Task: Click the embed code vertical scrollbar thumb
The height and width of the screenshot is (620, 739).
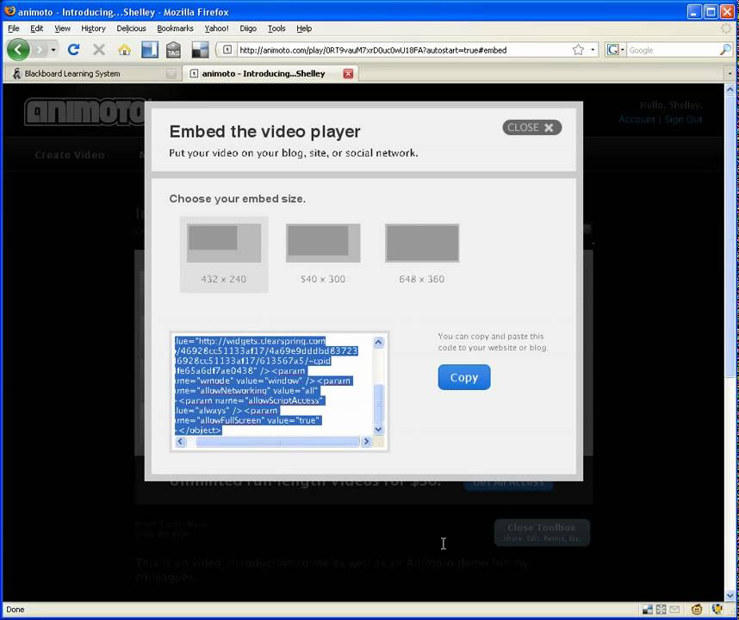Action: tap(378, 404)
